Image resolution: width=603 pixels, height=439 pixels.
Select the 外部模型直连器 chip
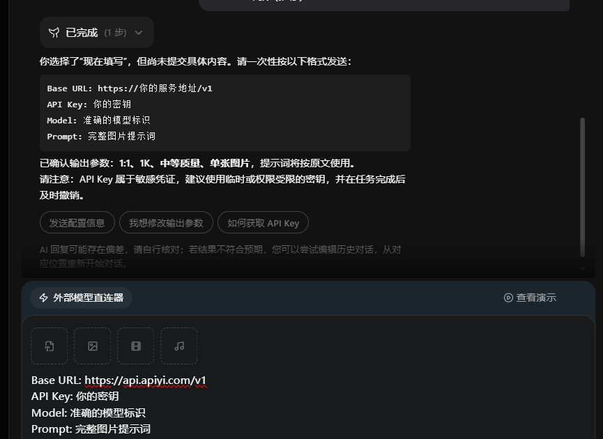coord(81,298)
